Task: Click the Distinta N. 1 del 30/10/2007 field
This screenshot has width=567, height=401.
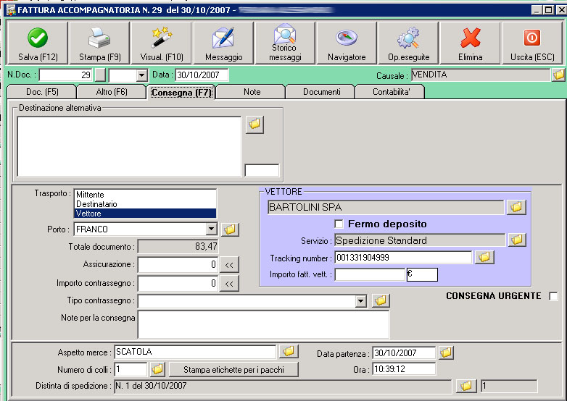Action: 283,386
